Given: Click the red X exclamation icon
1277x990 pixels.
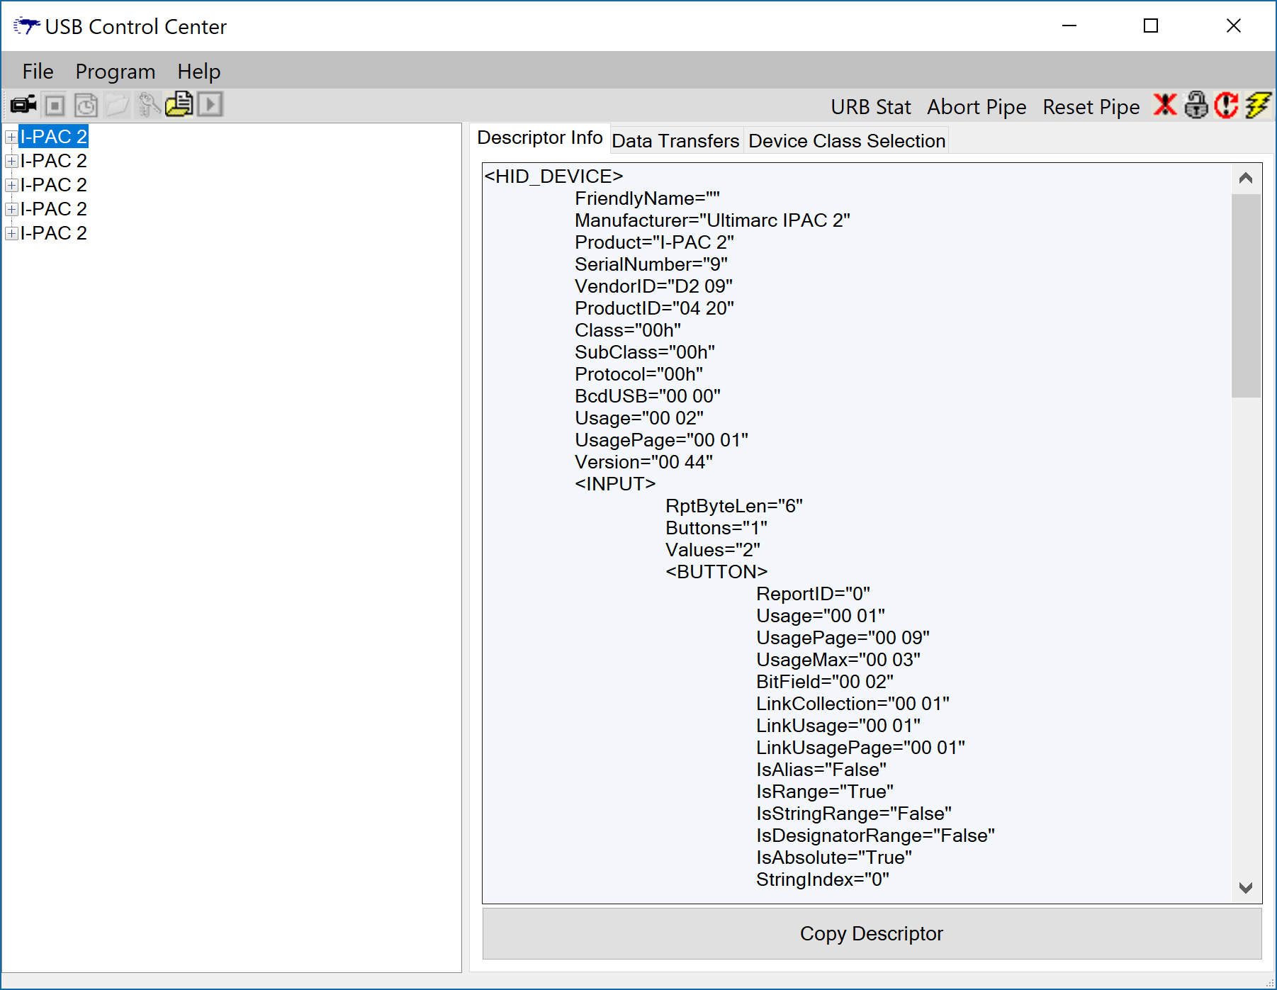Looking at the screenshot, I should pyautogui.click(x=1165, y=105).
